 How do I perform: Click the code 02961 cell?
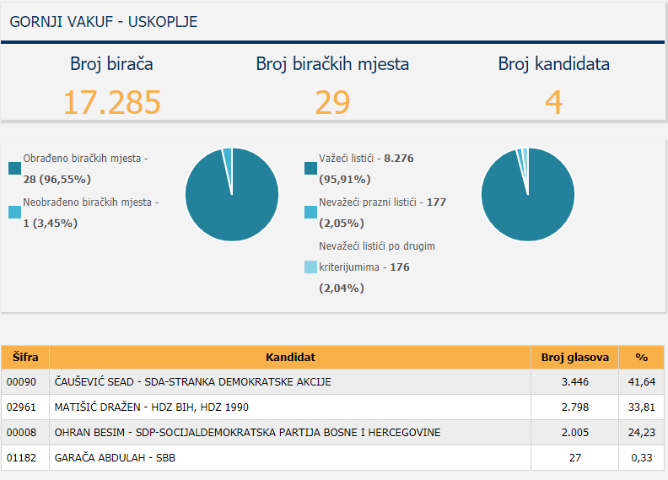pyautogui.click(x=25, y=407)
